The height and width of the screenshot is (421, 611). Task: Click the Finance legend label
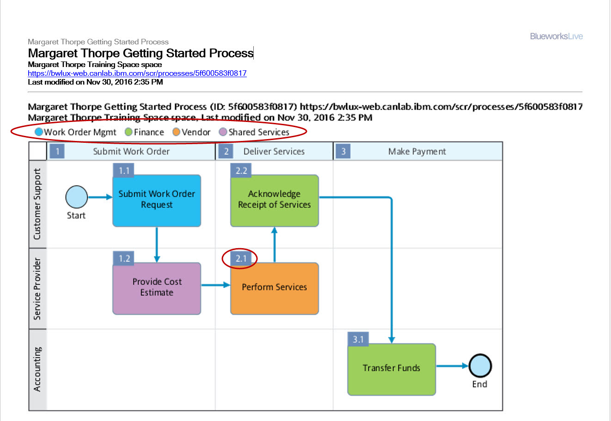point(149,132)
